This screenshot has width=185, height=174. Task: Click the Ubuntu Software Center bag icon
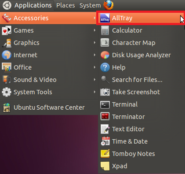pyautogui.click(x=7, y=107)
